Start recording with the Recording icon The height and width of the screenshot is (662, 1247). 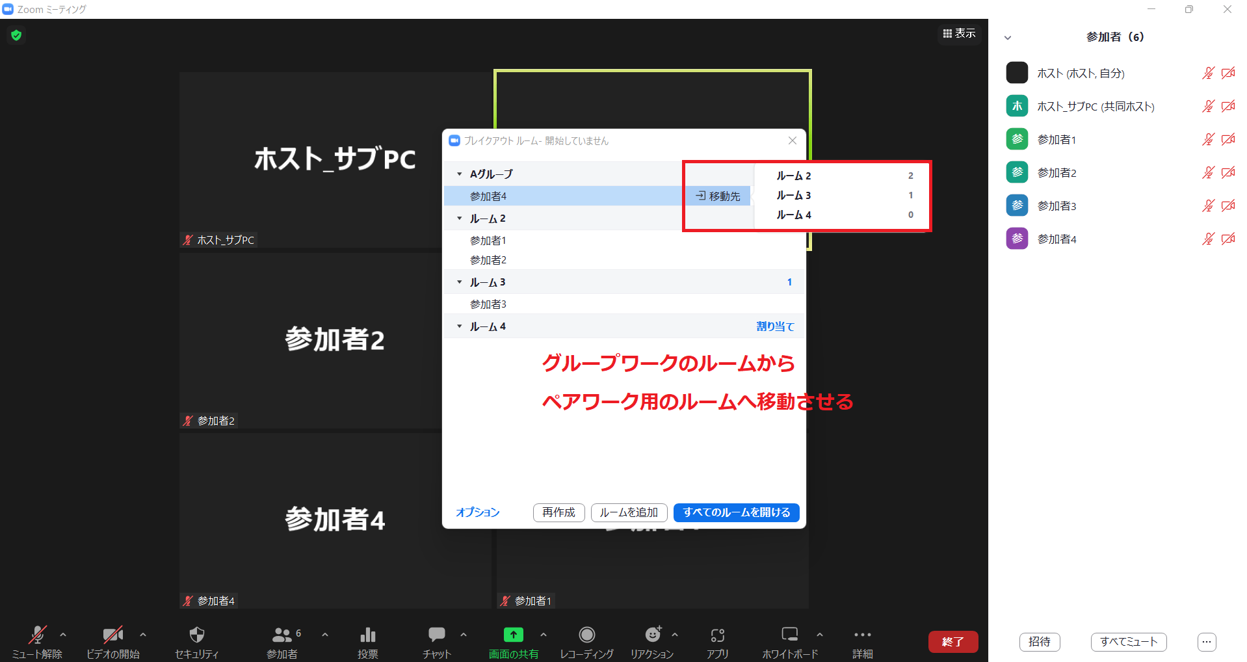(x=586, y=635)
